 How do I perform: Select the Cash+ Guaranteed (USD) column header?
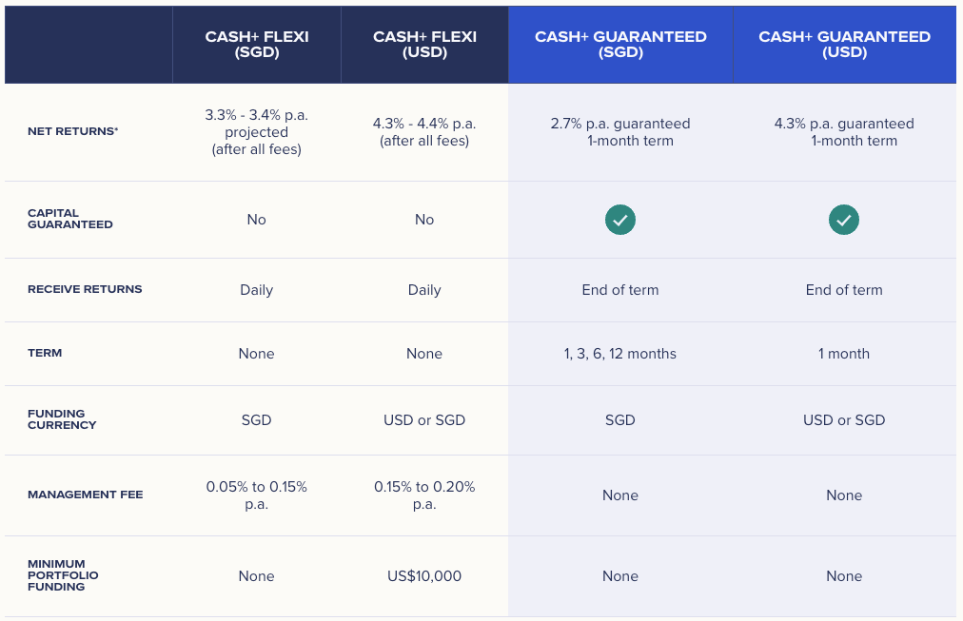click(844, 45)
